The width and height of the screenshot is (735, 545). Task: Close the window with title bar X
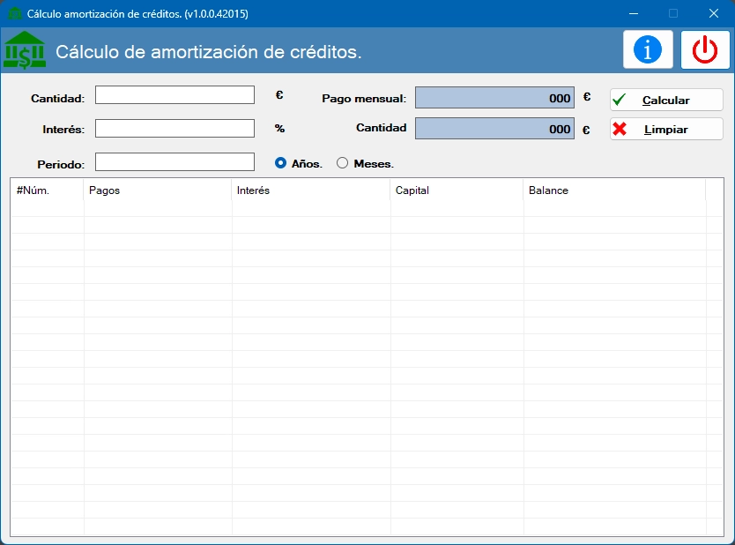(x=714, y=13)
